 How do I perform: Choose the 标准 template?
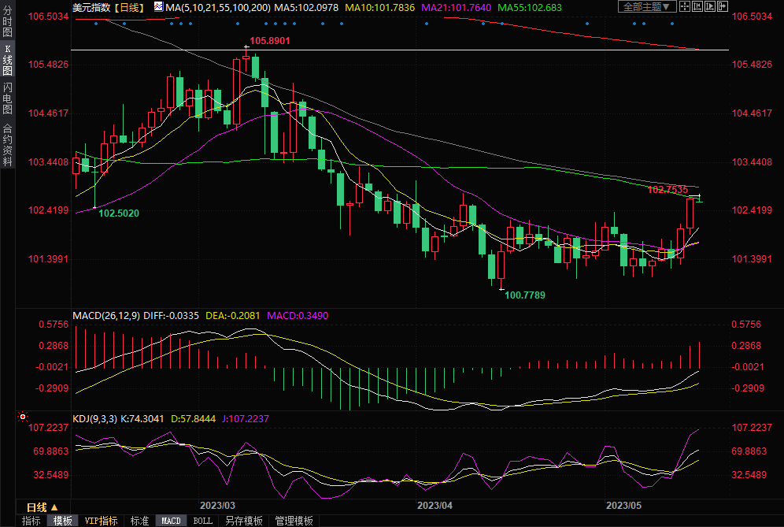[x=139, y=521]
